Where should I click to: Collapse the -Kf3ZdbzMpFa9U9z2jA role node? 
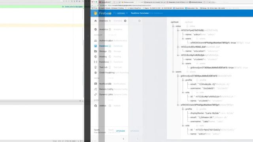178,55
